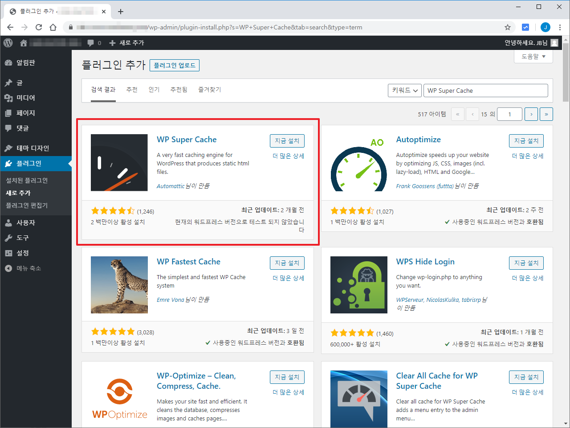Screen dimensions: 570x428
Task: Open 알림판 dashboard in sidebar
Action: [36, 63]
